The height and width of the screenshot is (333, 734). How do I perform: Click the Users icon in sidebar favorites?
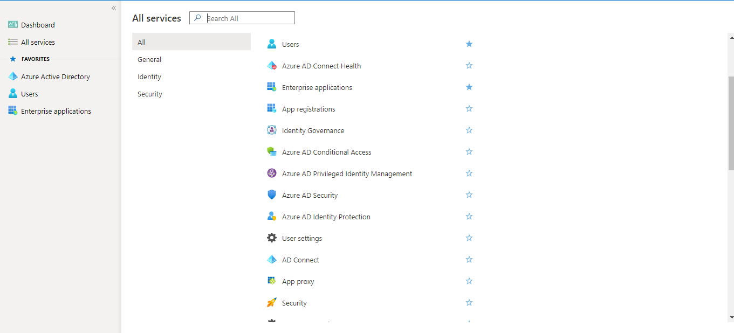click(13, 94)
